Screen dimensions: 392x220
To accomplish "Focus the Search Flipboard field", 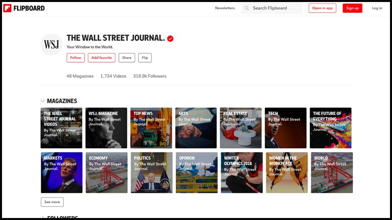I will (271, 8).
